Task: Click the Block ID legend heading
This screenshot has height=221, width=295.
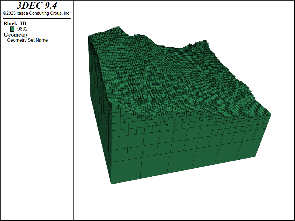Action: coord(15,23)
